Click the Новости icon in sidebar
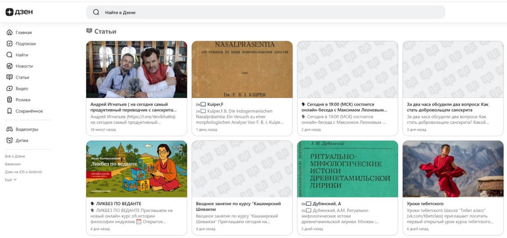Viewport: 507px width, 238px height. click(9, 66)
